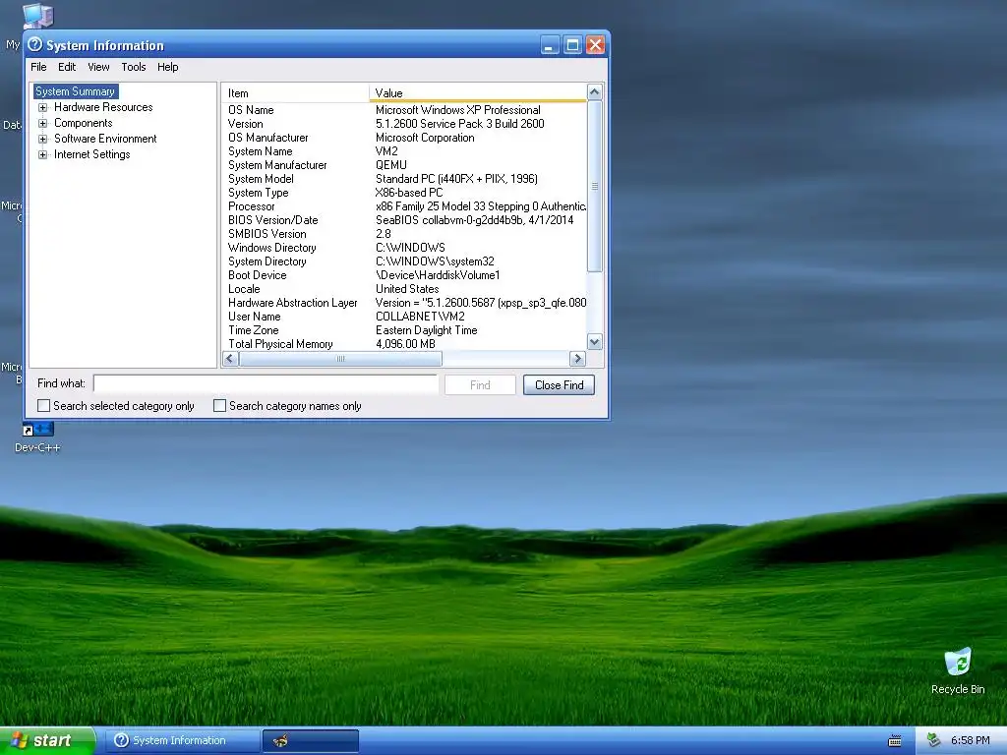The height and width of the screenshot is (755, 1007).
Task: Open the Edit menu
Action: point(67,67)
